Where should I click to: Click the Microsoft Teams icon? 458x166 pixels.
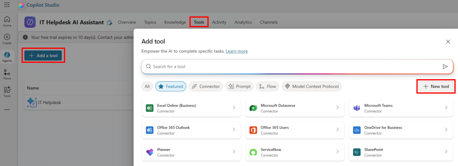coord(356,108)
